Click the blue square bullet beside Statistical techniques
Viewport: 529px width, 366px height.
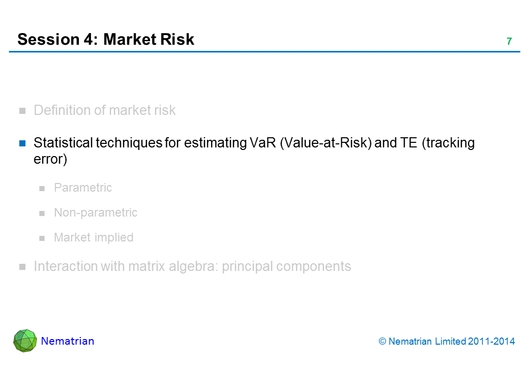pos(22,143)
